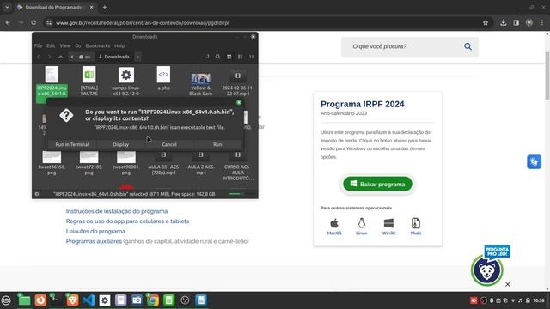Open the search in the file manager
The image size is (550, 309).
tap(217, 57)
